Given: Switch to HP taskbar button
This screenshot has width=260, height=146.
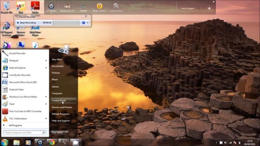Looking at the screenshot, I should pos(40,142).
